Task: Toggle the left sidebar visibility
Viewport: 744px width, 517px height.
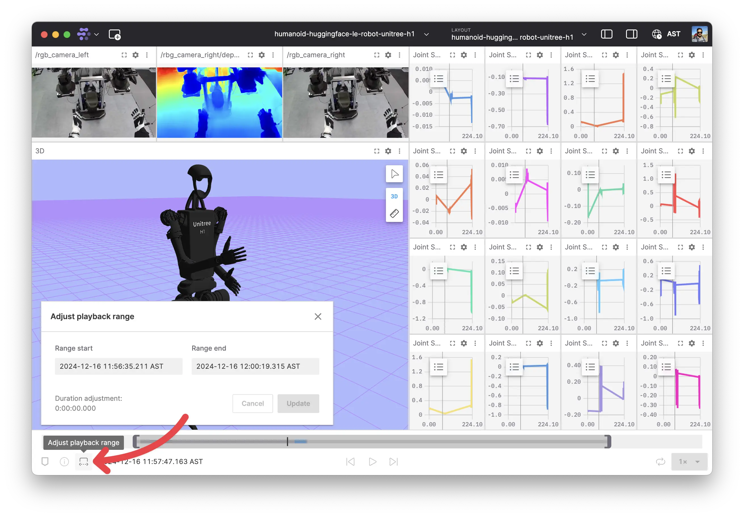Action: coord(606,34)
